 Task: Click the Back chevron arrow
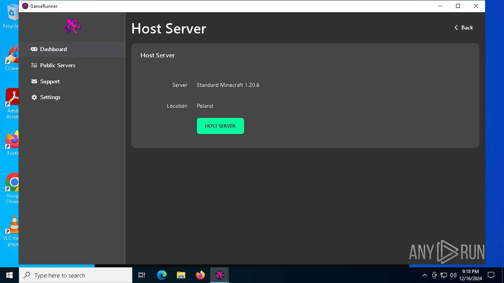click(456, 28)
